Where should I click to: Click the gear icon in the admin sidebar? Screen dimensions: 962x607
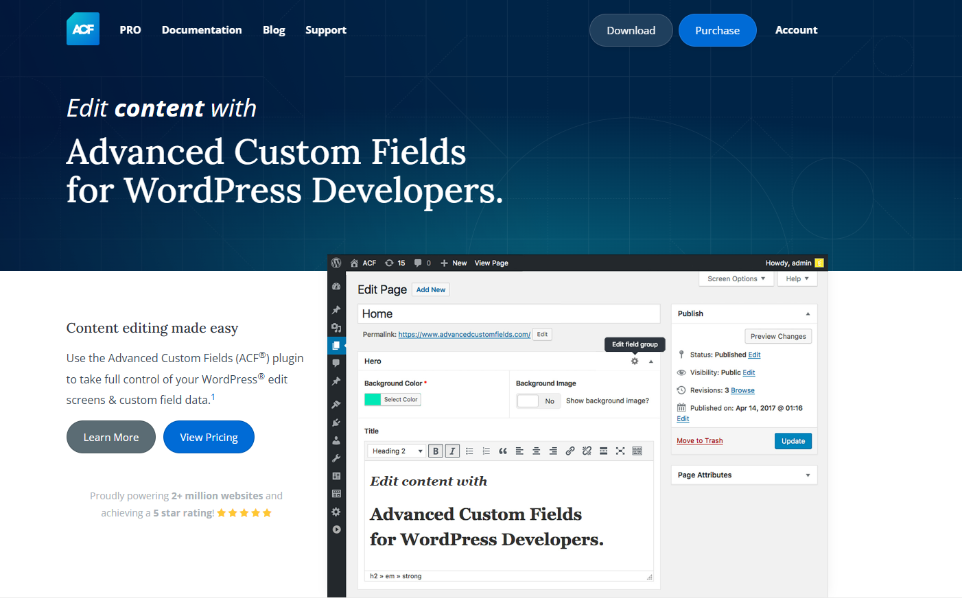coord(336,512)
